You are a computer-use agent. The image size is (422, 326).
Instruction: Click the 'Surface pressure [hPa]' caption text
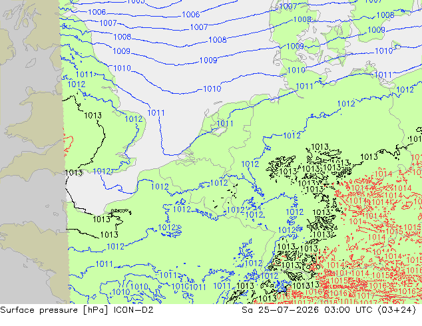(x=55, y=310)
